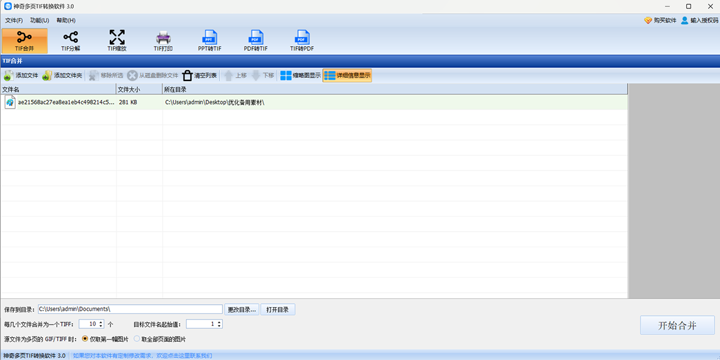Select 仅取第一幅图片 radio option

click(x=105, y=339)
